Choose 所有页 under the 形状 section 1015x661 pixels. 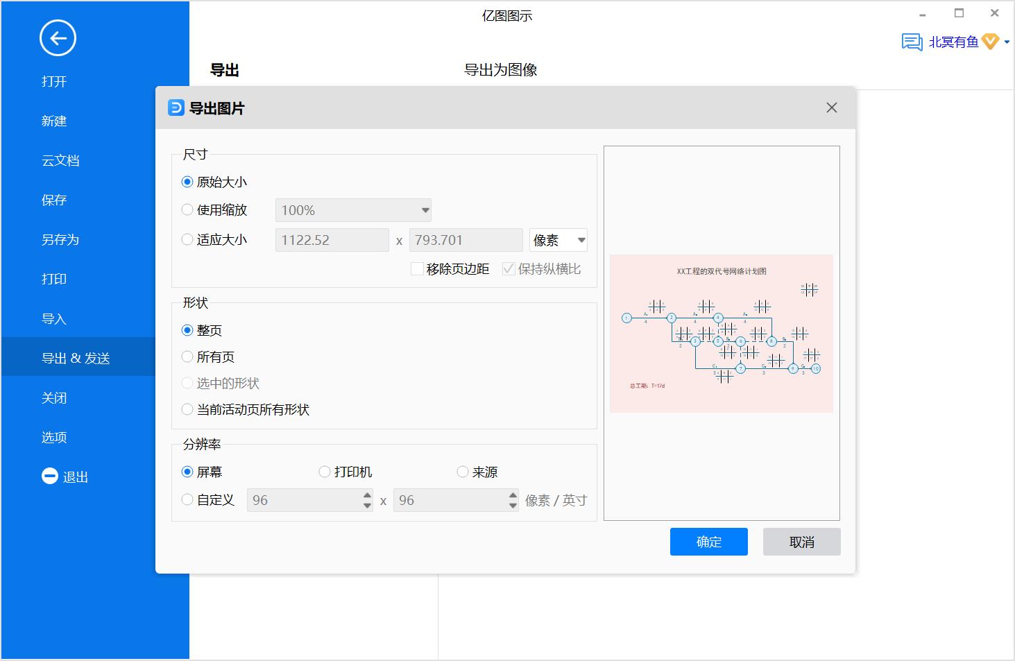(187, 357)
